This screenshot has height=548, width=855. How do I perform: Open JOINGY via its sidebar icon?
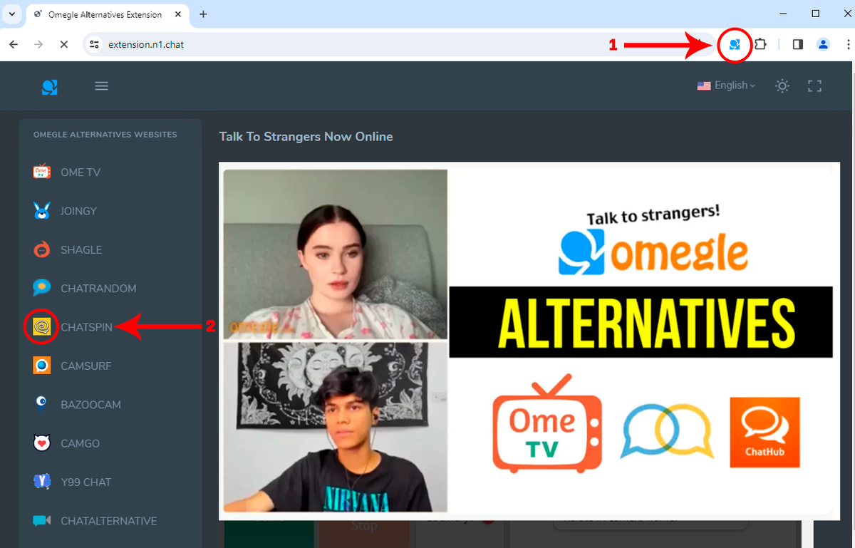42,210
